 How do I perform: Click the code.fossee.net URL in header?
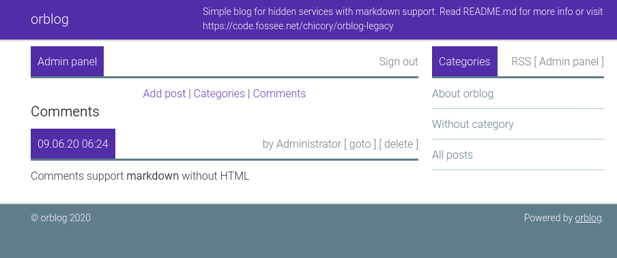pyautogui.click(x=298, y=27)
